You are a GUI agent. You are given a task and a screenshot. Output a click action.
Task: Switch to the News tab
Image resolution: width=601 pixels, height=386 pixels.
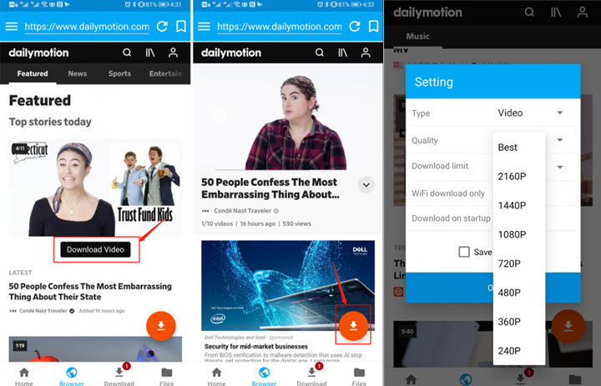pos(78,73)
